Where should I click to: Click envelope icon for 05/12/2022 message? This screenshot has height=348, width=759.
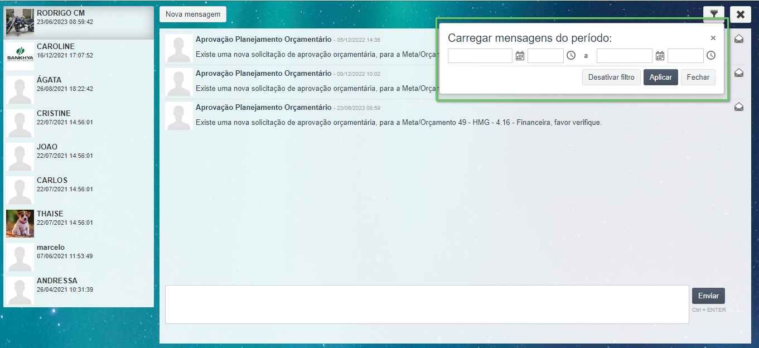(739, 39)
